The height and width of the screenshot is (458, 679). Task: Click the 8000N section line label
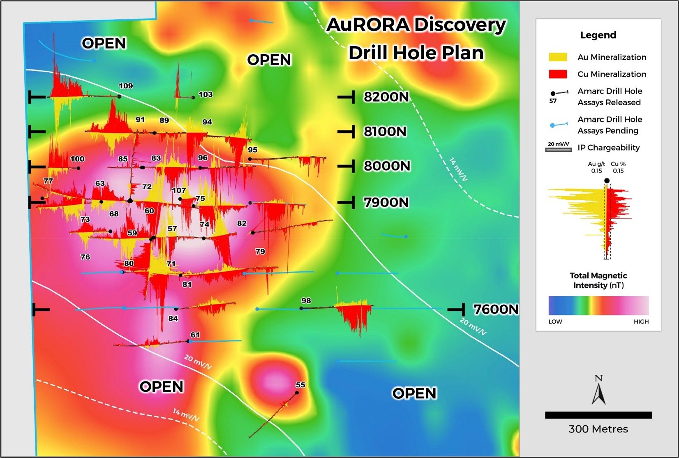(x=387, y=166)
